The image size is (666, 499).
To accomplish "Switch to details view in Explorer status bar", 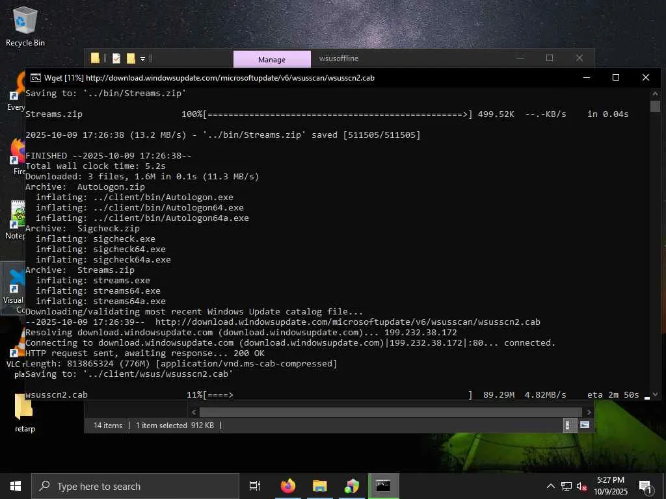I will pos(567,425).
